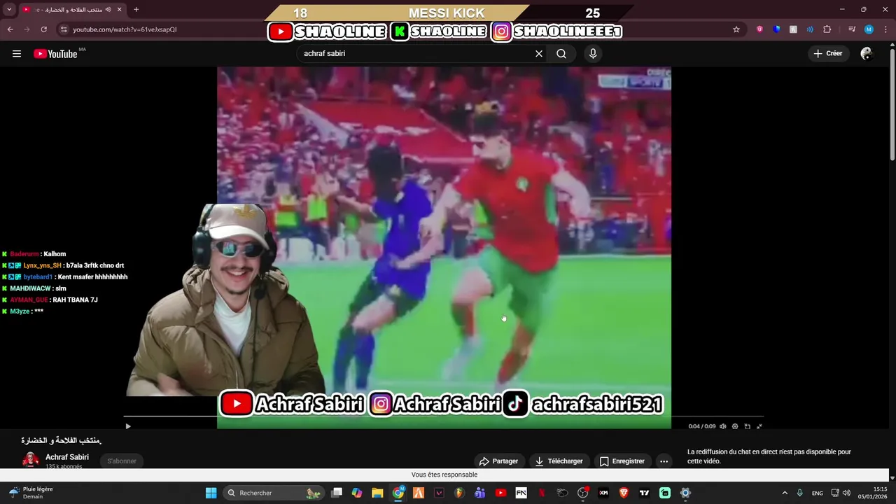Open the Chrome three-dot menu
This screenshot has width=896, height=504.
pyautogui.click(x=885, y=29)
